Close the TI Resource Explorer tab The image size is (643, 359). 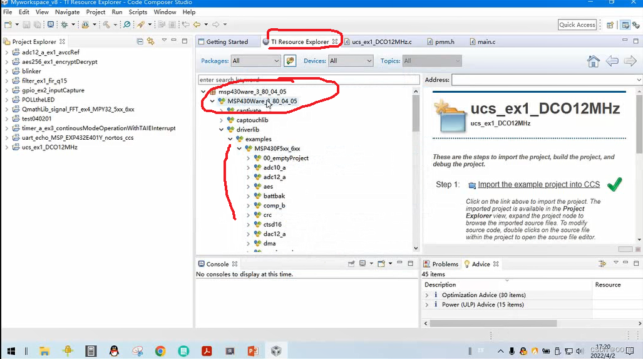click(335, 41)
